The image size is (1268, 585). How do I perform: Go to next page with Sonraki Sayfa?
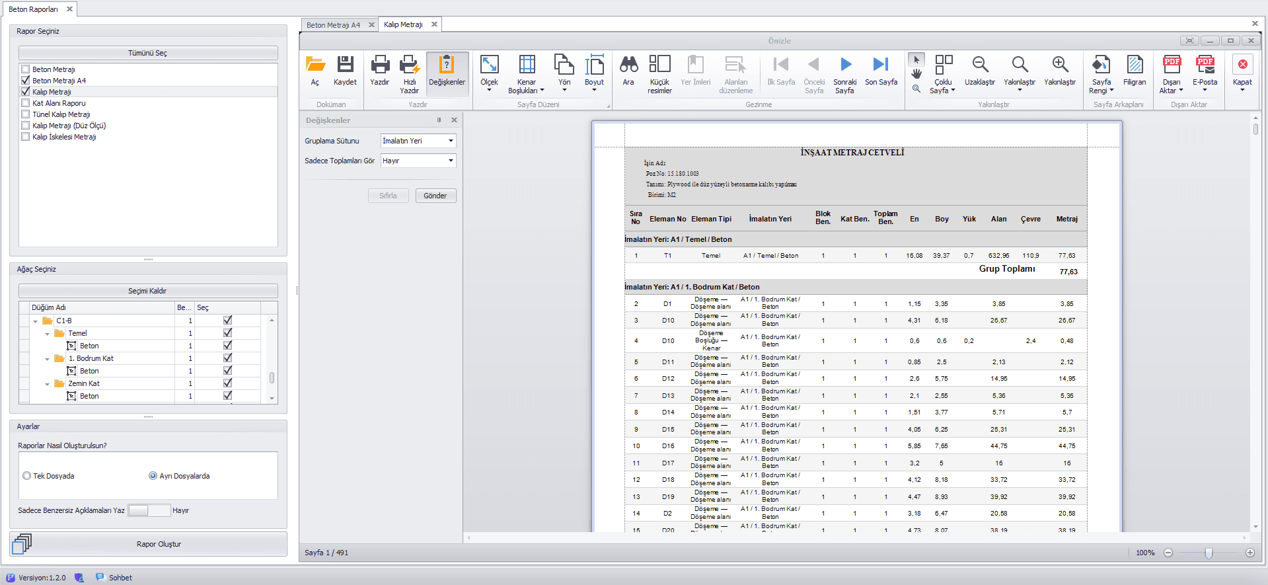click(x=845, y=74)
